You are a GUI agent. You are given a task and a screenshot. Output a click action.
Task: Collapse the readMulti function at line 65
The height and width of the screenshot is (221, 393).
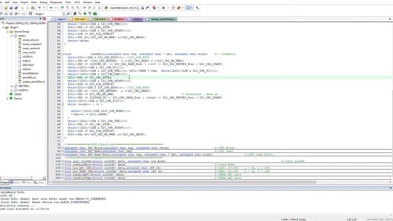[63, 54]
